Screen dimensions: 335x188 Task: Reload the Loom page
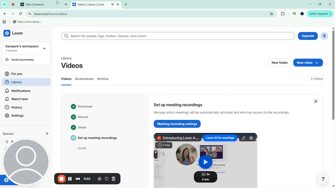[x=20, y=14]
